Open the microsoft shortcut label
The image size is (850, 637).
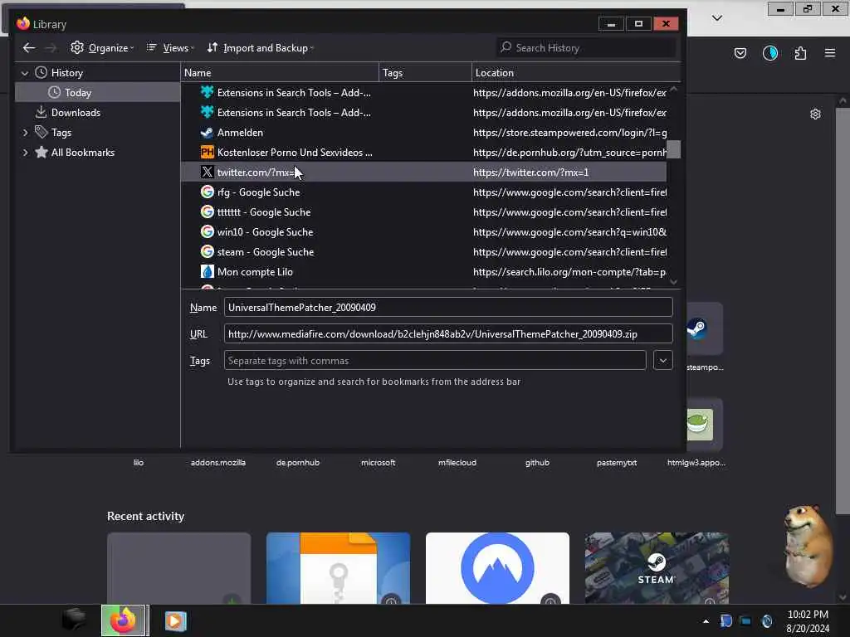point(378,463)
